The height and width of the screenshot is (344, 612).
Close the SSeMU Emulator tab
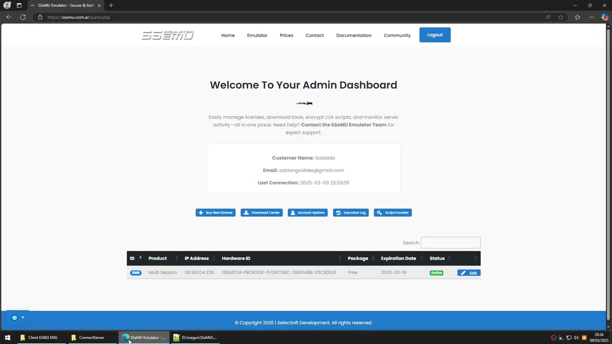pyautogui.click(x=99, y=5)
